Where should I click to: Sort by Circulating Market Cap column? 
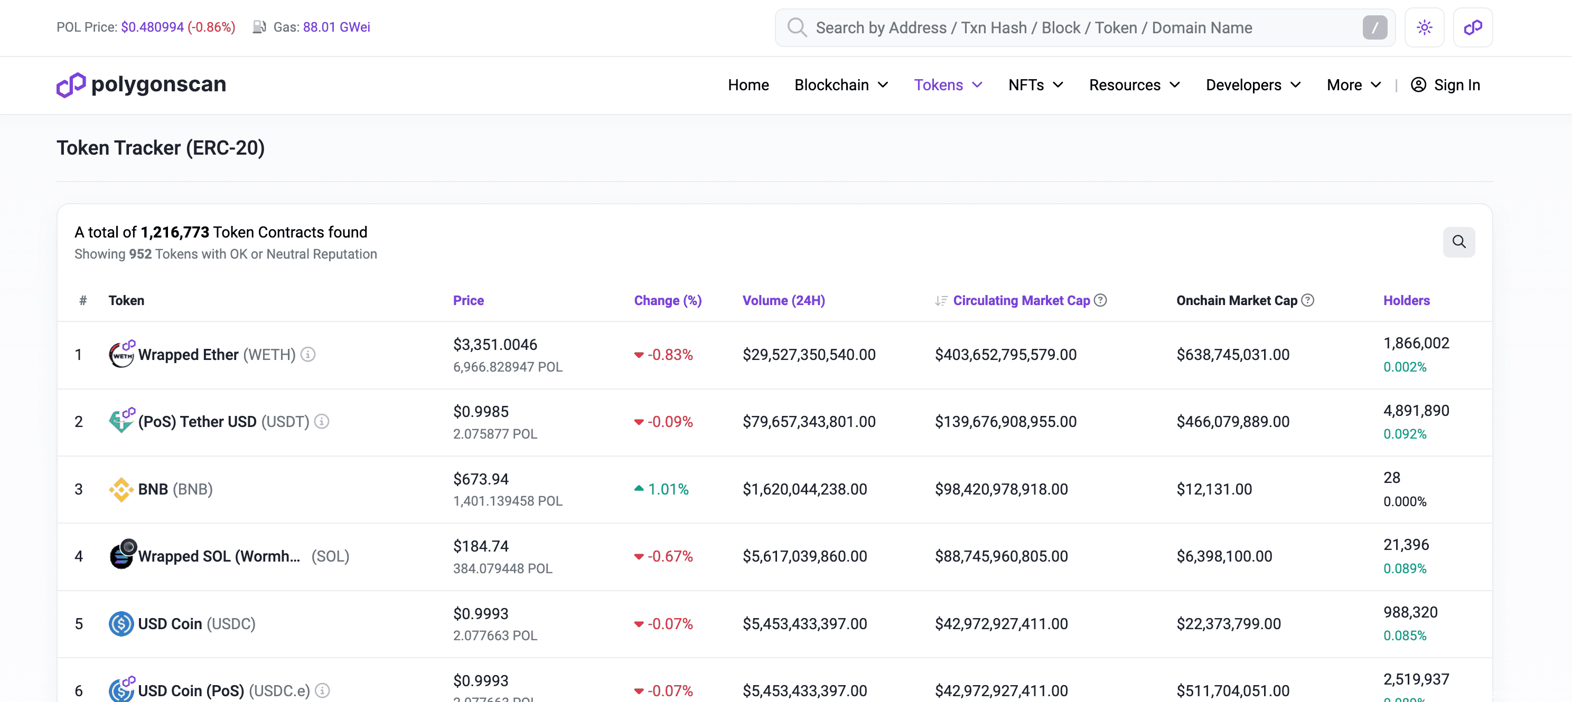1021,300
